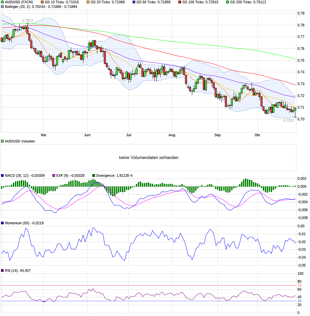
Task: Click the purple RSI (14) legend swatch
Action: tap(2, 271)
